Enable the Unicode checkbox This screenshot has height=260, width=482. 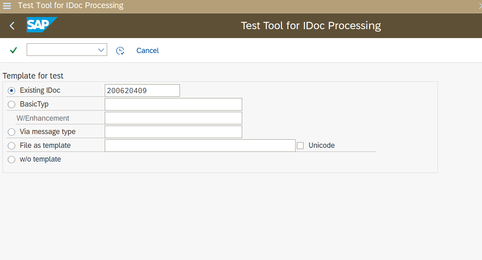coord(300,146)
